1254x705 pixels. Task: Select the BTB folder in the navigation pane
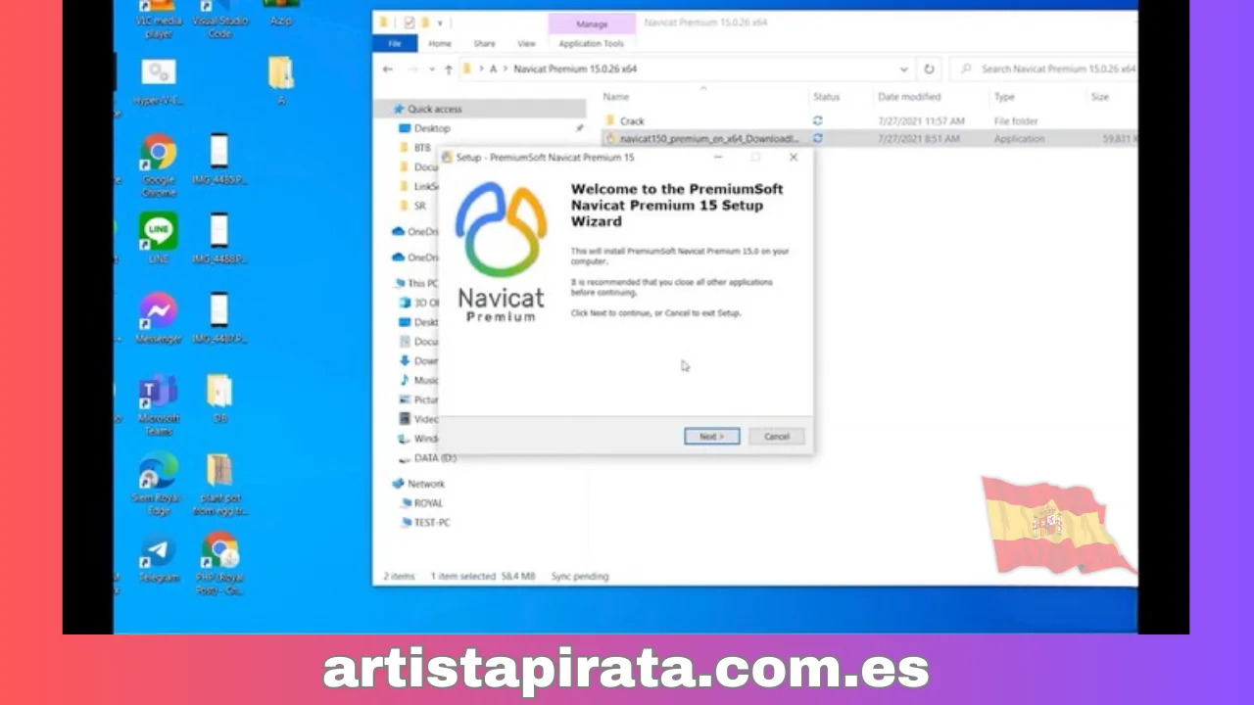point(422,148)
